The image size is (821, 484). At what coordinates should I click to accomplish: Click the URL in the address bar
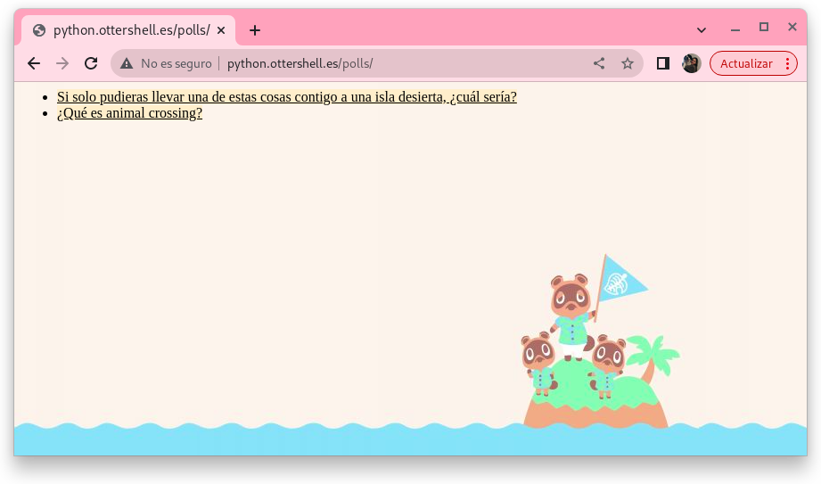click(300, 63)
